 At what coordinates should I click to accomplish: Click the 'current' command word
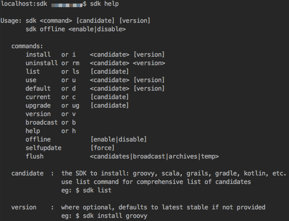pos(38,97)
